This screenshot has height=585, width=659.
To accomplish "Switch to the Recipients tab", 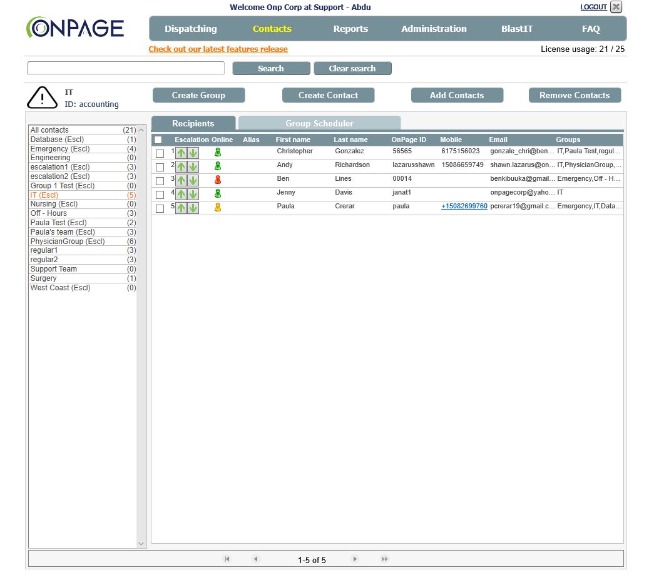I will pyautogui.click(x=193, y=123).
